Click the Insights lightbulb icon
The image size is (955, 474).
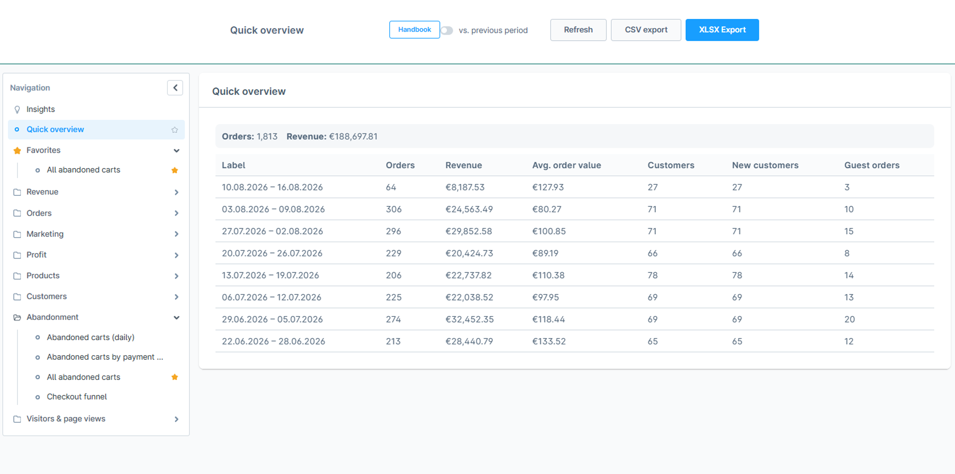[17, 109]
